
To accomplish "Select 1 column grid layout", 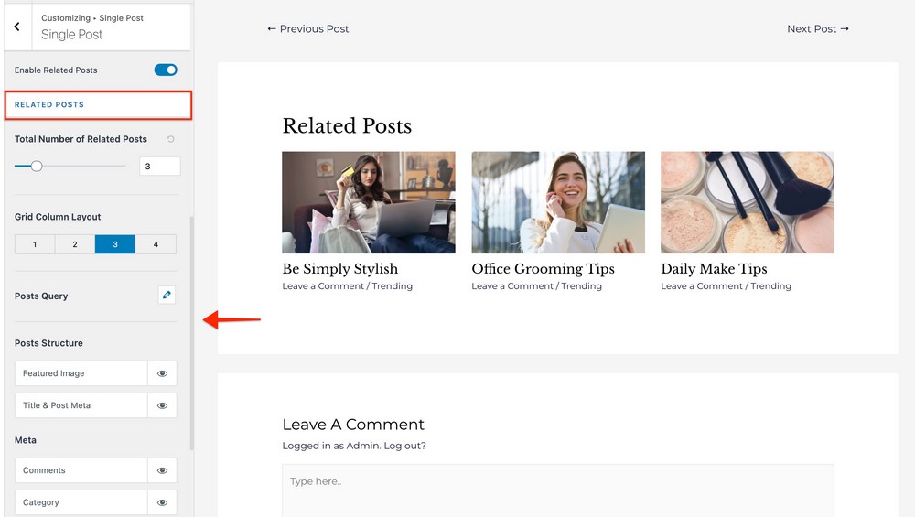I will (35, 244).
